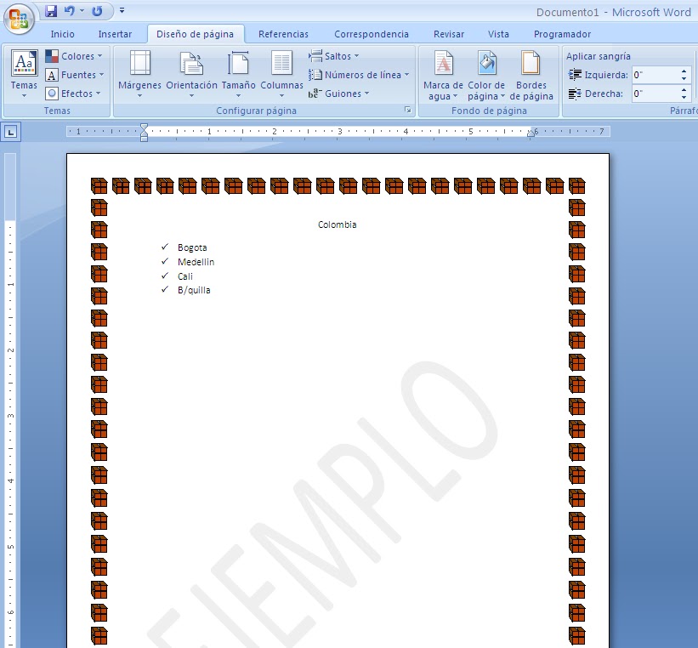Open the Guiones hyphenation dropdown

pos(344,94)
